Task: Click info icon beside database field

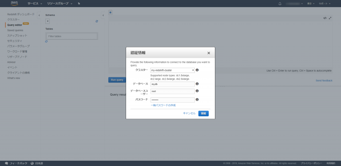Action: [197, 84]
